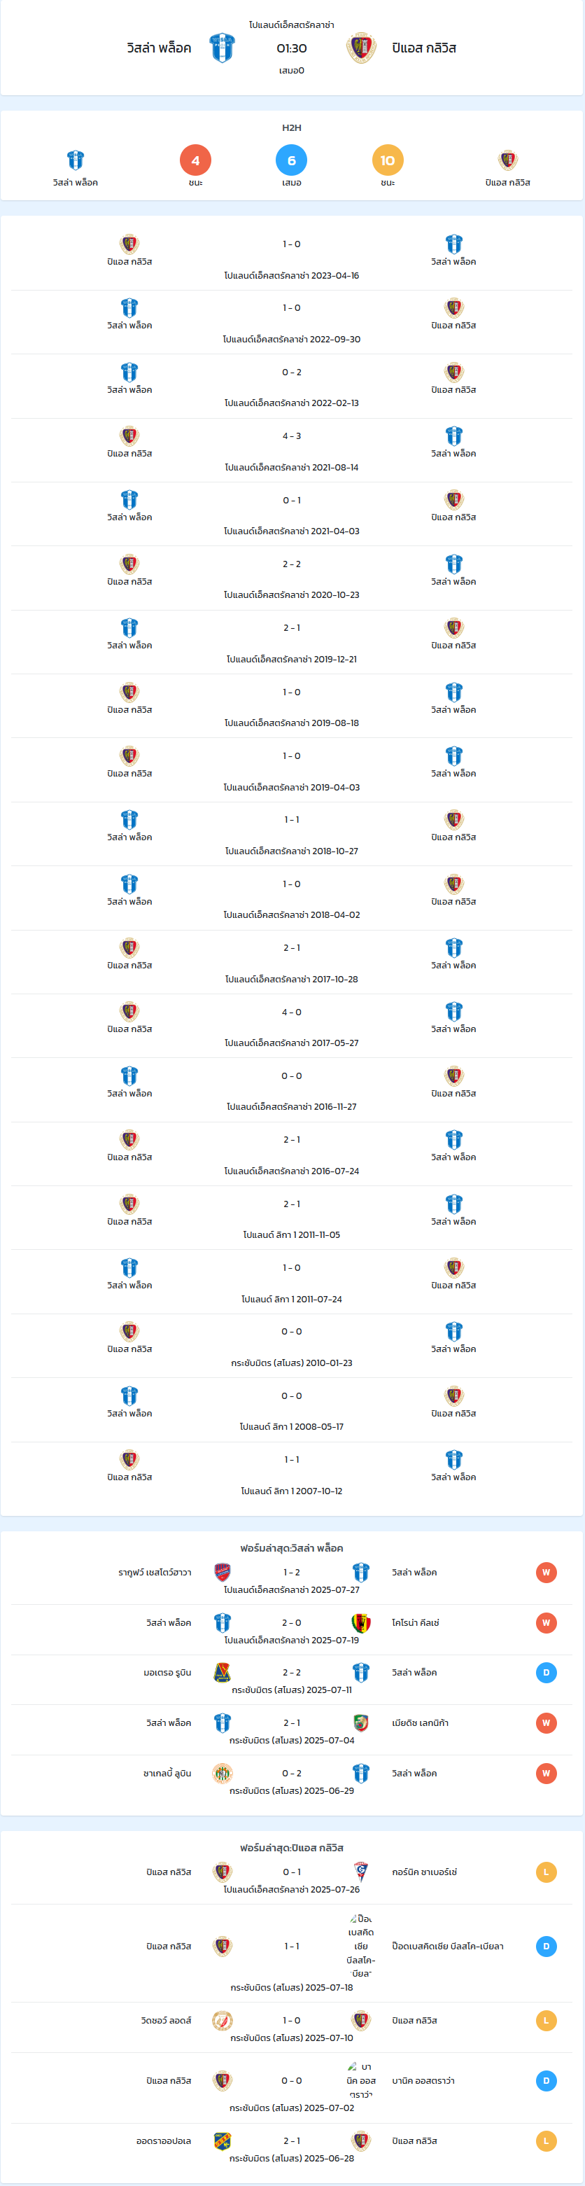Click the blue 6 draws badge in H2H
Screen dimensions: 585x2186
tap(292, 160)
